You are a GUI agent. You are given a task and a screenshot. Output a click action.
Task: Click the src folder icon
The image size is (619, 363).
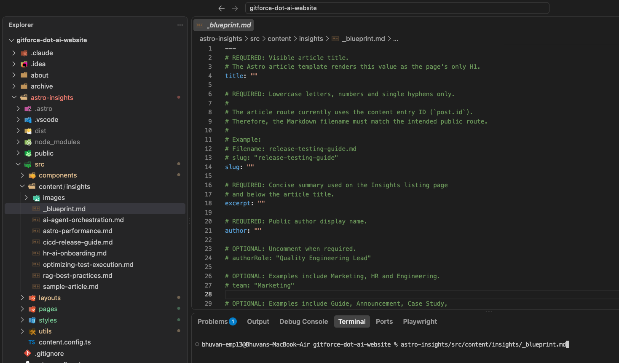coord(28,164)
